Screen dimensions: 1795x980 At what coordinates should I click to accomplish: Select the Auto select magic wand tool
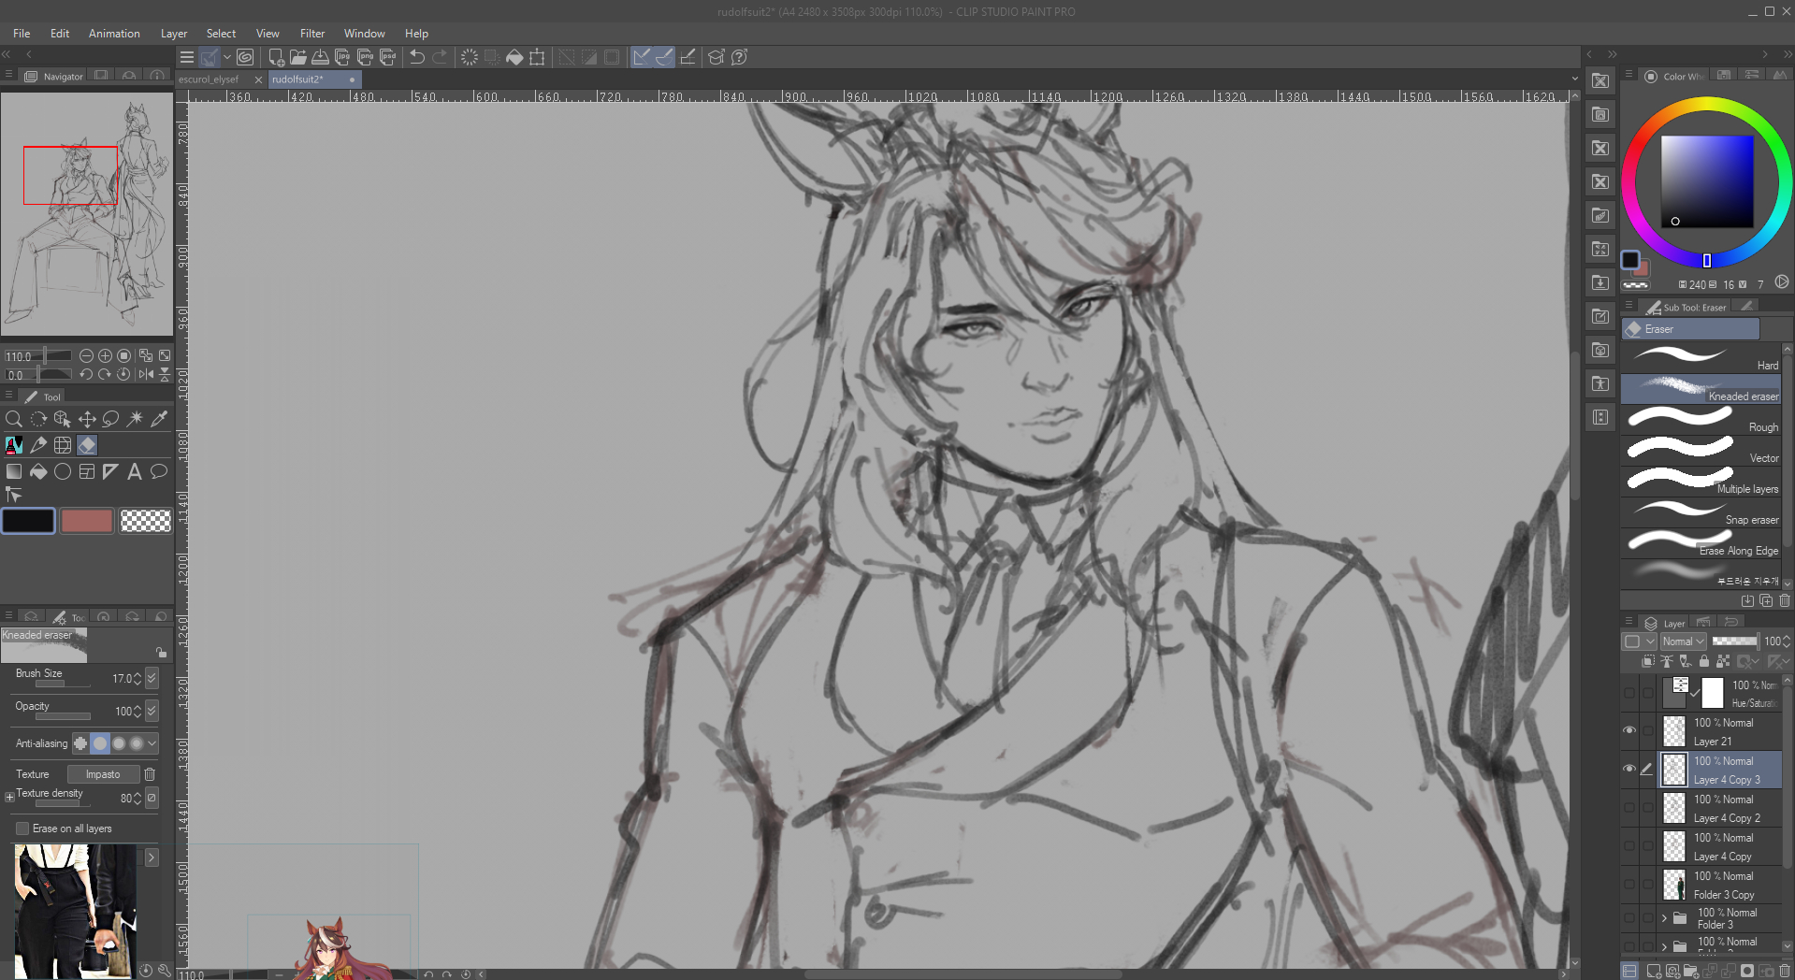pos(135,419)
